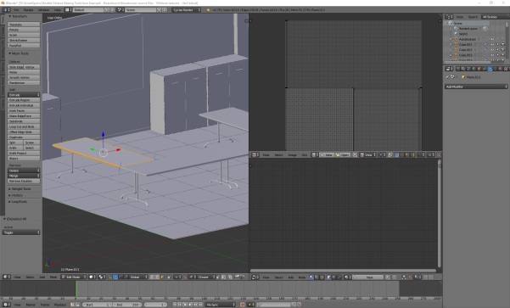Click the Blender logo icon in top bar

coord(208,9)
